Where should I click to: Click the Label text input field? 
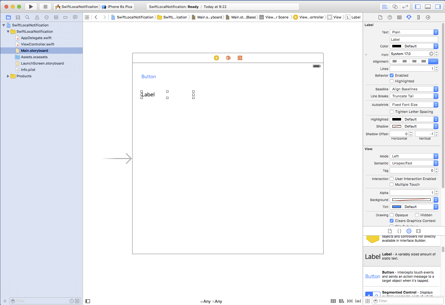(414, 39)
